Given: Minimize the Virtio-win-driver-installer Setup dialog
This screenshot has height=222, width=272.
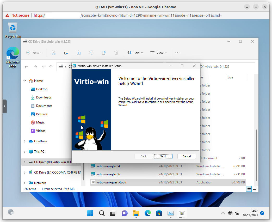Looking at the screenshot, I should pos(170,66).
